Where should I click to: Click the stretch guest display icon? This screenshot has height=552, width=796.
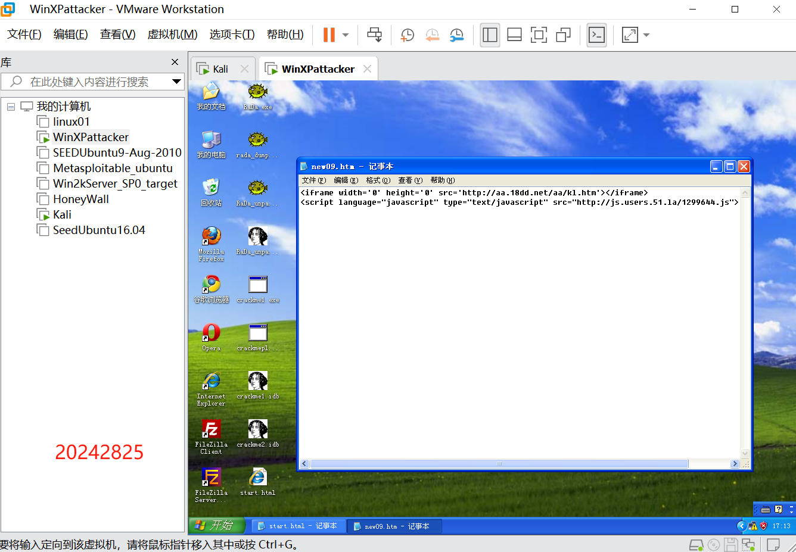[x=630, y=35]
